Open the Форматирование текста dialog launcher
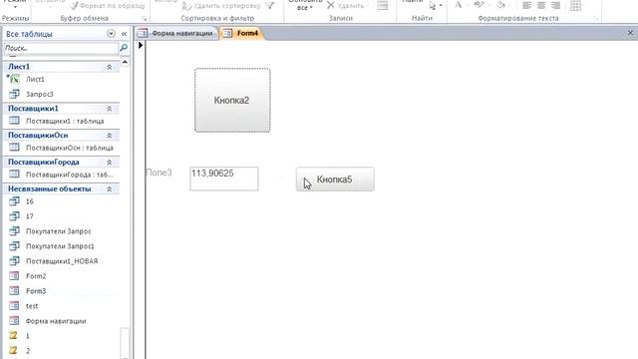The width and height of the screenshot is (638, 359). pos(596,19)
